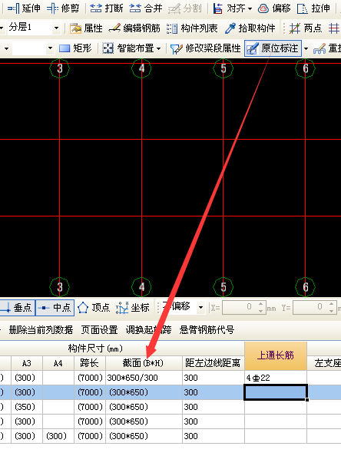341x456 pixels.
Task: Click the 上通长筋 column header
Action: [x=276, y=355]
